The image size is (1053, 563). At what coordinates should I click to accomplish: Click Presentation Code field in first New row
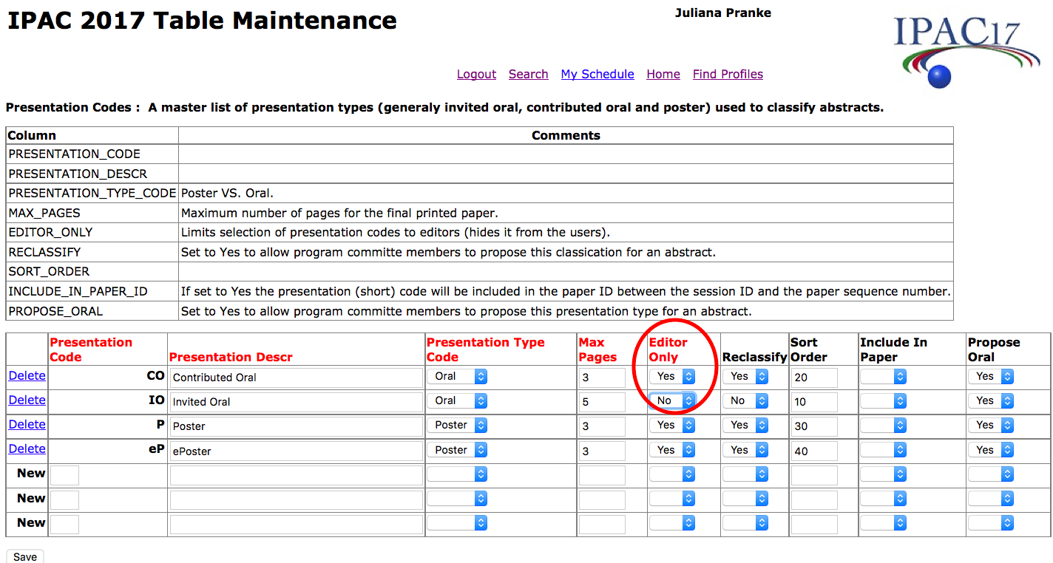point(64,475)
